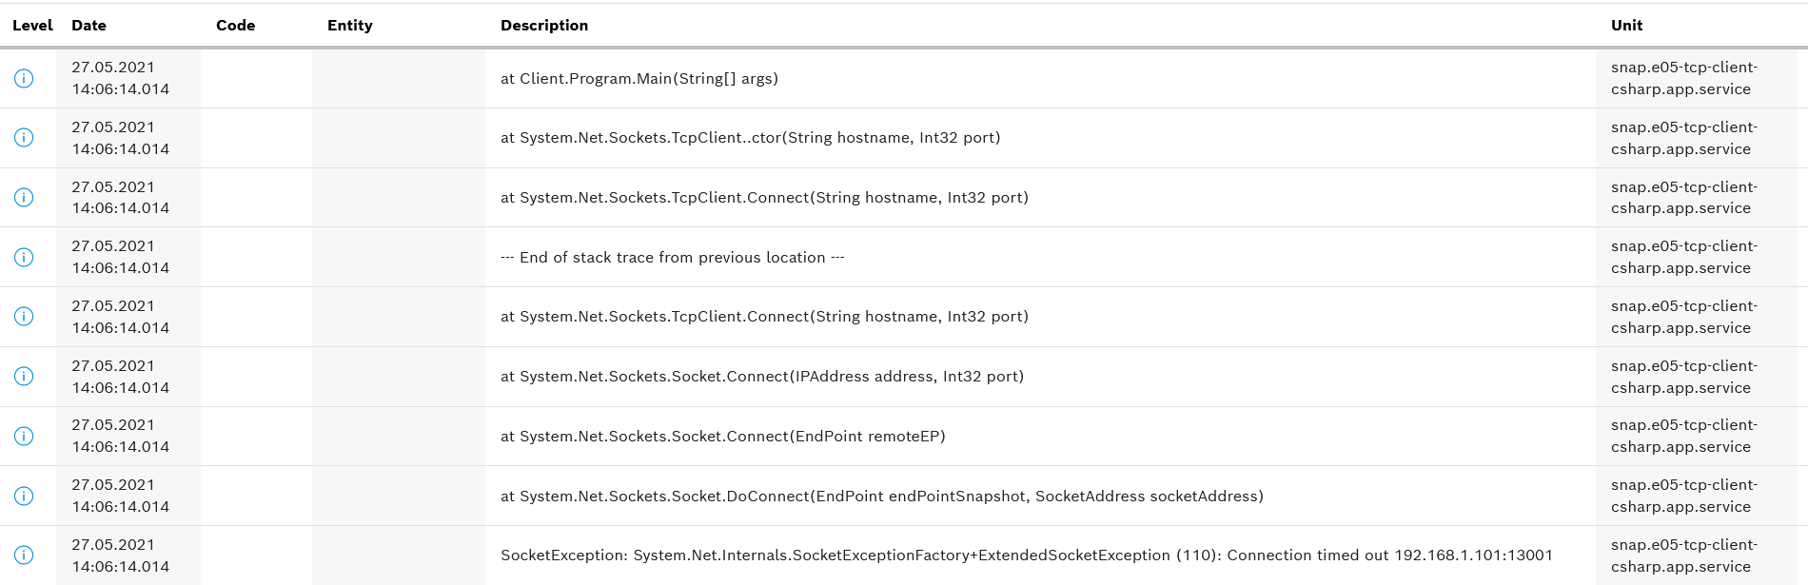
Task: Select the 'at Client.Program.Main(String[] args)' description
Action: (x=639, y=79)
